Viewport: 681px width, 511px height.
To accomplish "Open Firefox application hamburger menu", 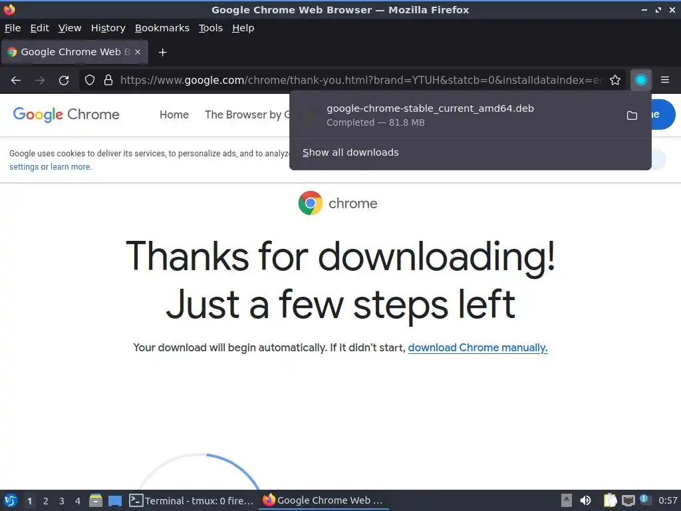I will point(664,80).
